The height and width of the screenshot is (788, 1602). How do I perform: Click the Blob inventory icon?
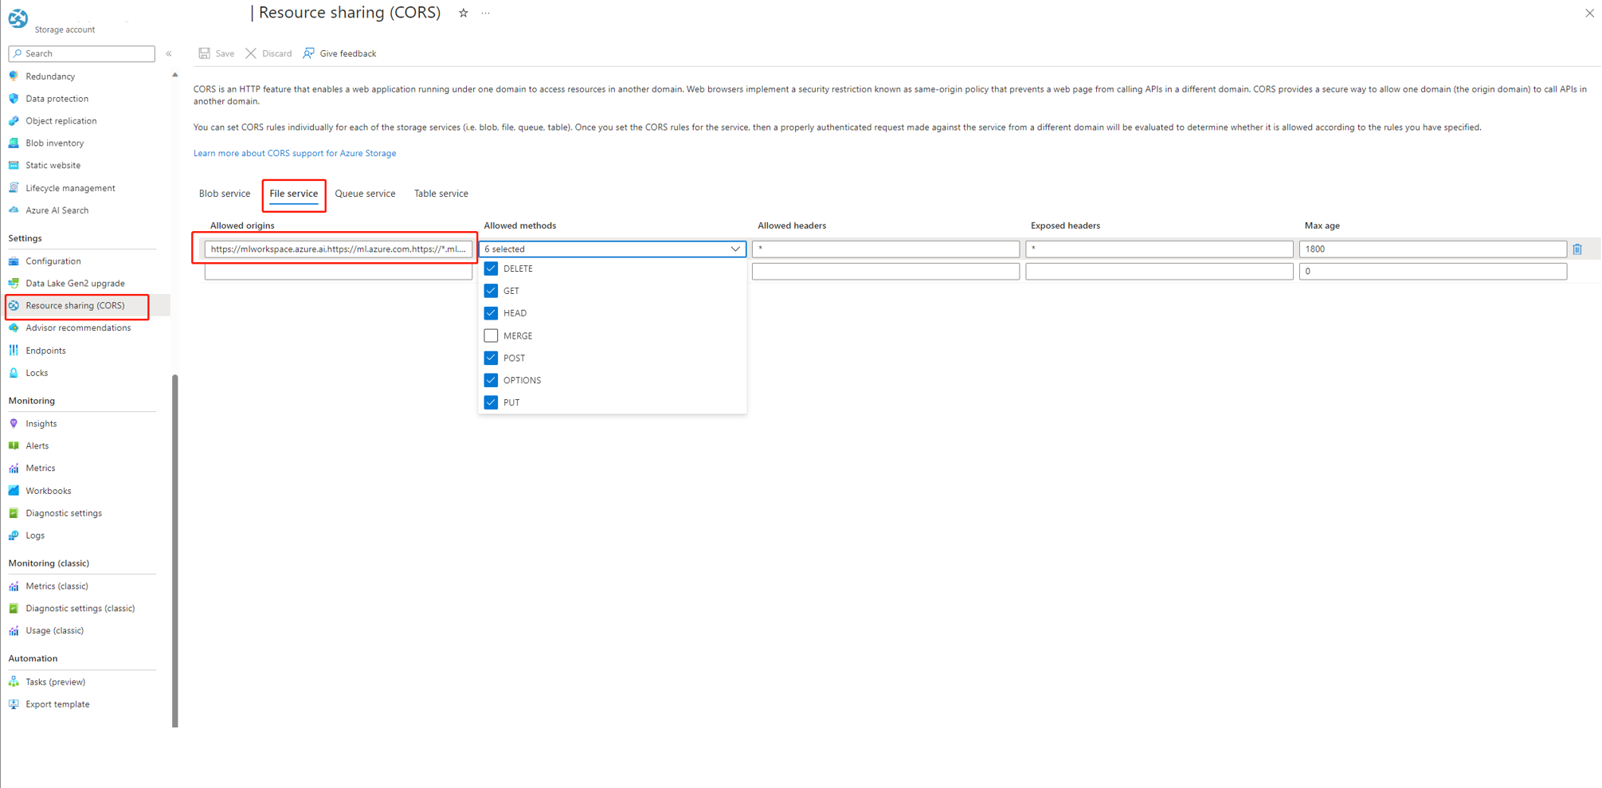click(x=14, y=143)
